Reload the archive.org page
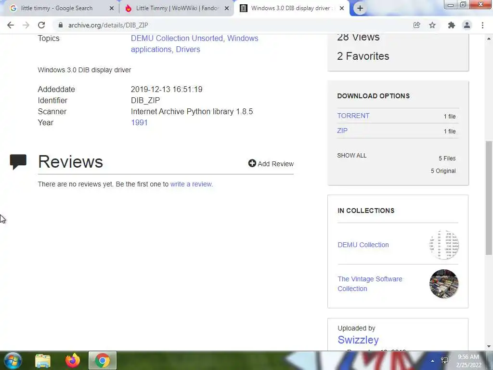 [41, 25]
